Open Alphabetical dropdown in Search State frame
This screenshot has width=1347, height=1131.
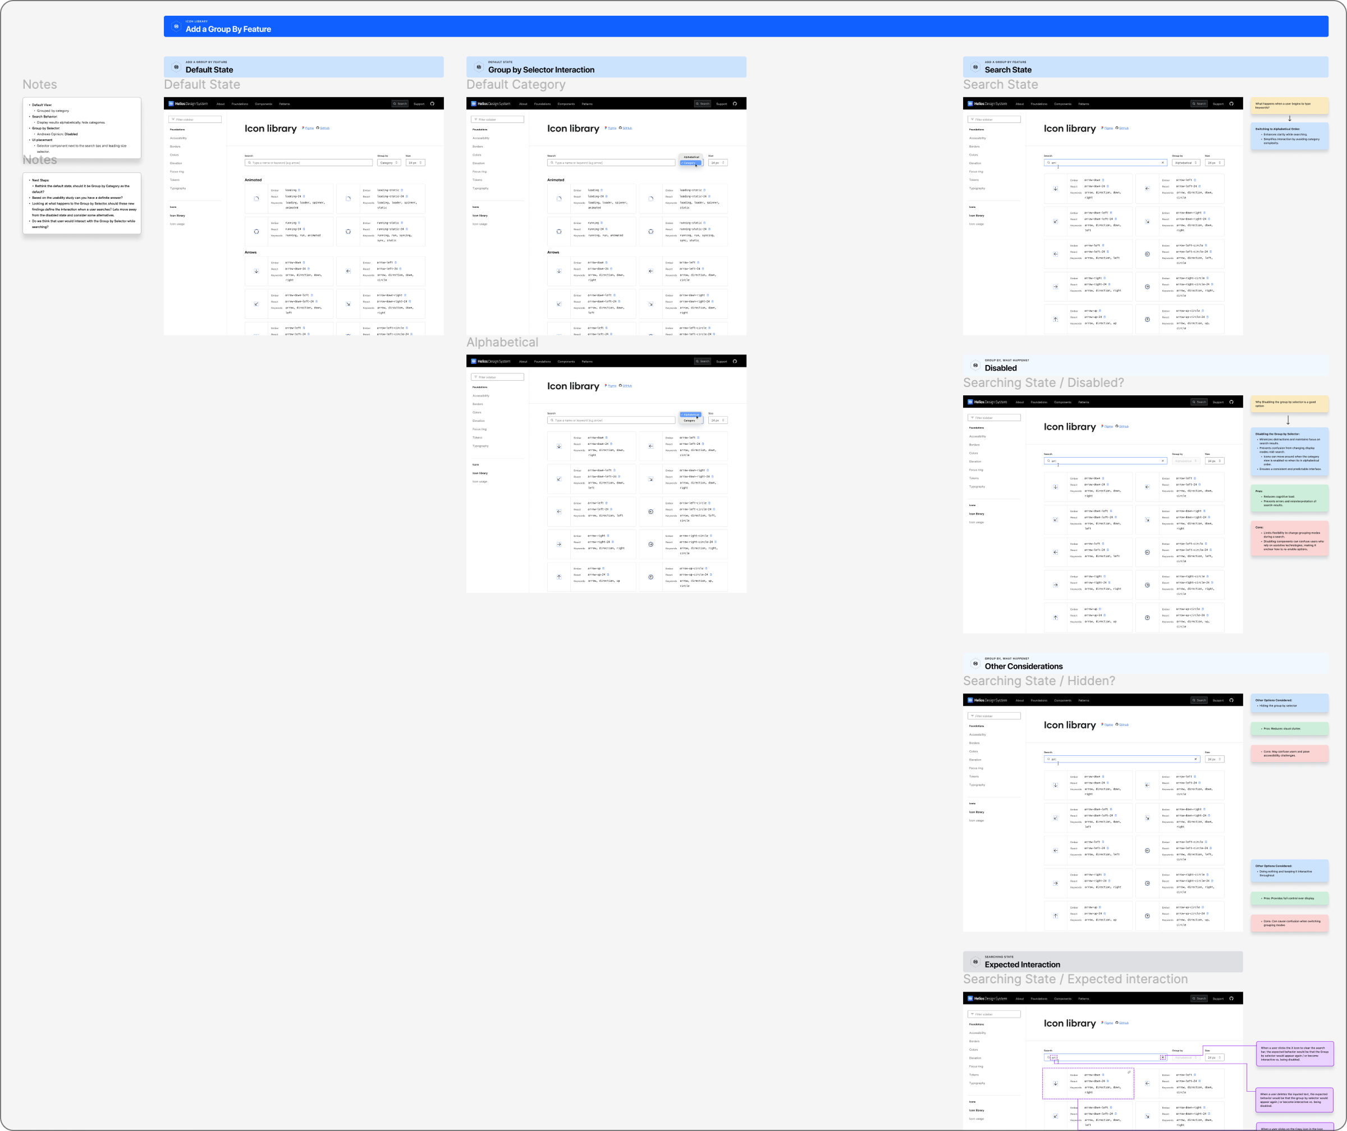click(1185, 162)
